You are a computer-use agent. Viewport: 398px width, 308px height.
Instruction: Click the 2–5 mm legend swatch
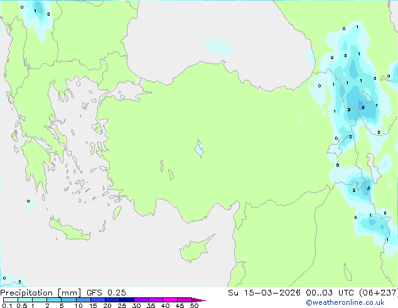[54, 300]
